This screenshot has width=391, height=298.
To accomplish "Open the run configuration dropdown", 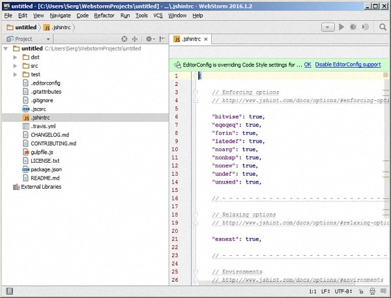I will click(x=327, y=27).
